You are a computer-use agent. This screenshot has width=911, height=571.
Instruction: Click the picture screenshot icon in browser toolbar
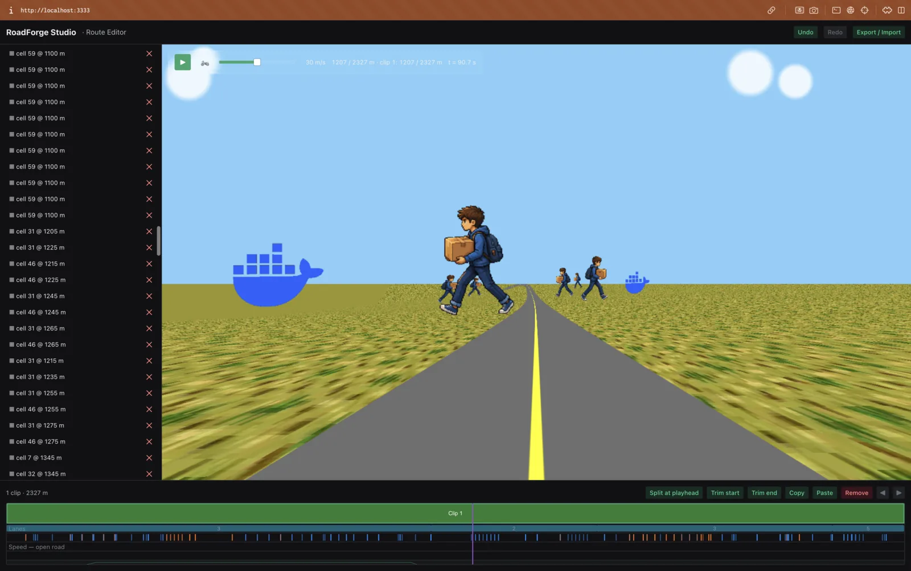(799, 10)
